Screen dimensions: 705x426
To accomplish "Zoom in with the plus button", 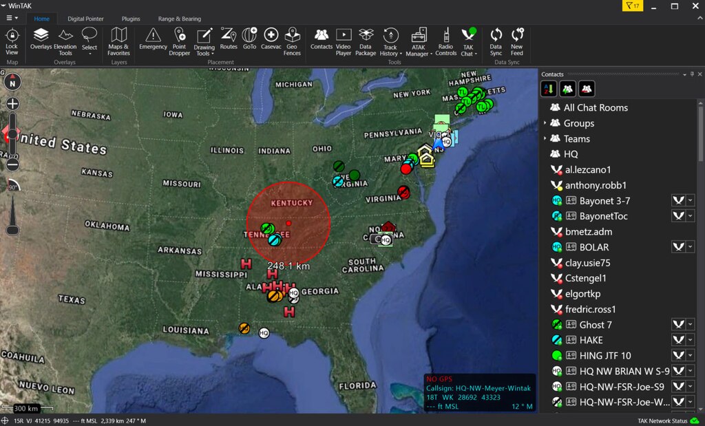I will (12, 104).
